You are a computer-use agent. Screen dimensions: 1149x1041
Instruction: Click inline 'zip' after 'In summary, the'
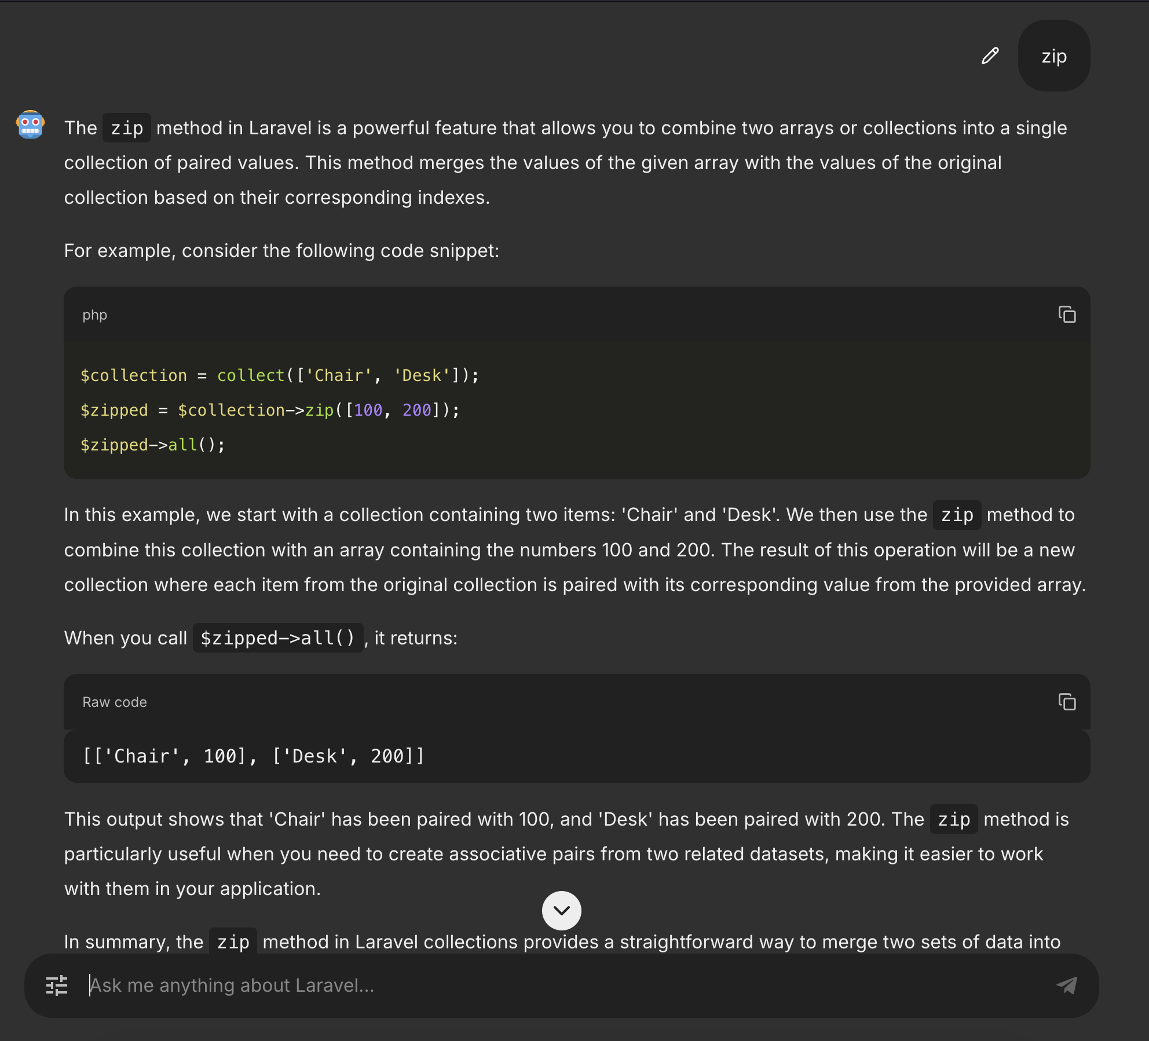(x=233, y=942)
